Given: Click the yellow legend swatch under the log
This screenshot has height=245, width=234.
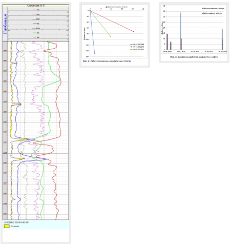Looking at the screenshot, I should (7, 226).
